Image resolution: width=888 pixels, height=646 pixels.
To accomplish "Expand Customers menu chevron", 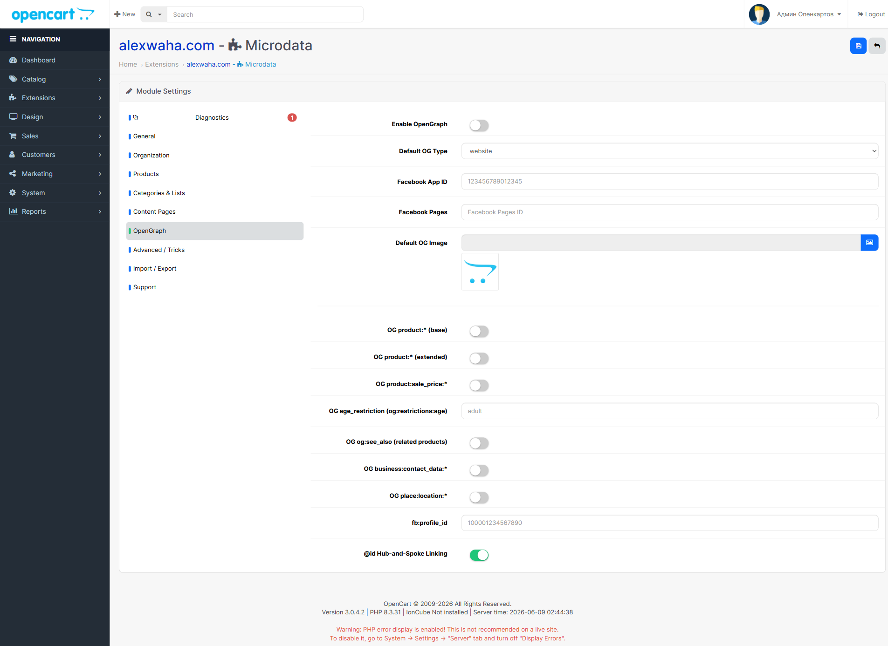I will pos(100,155).
